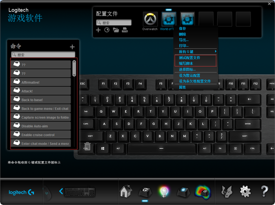Open the ARX Control wolf icon
This screenshot has width=275, height=205.
click(226, 191)
